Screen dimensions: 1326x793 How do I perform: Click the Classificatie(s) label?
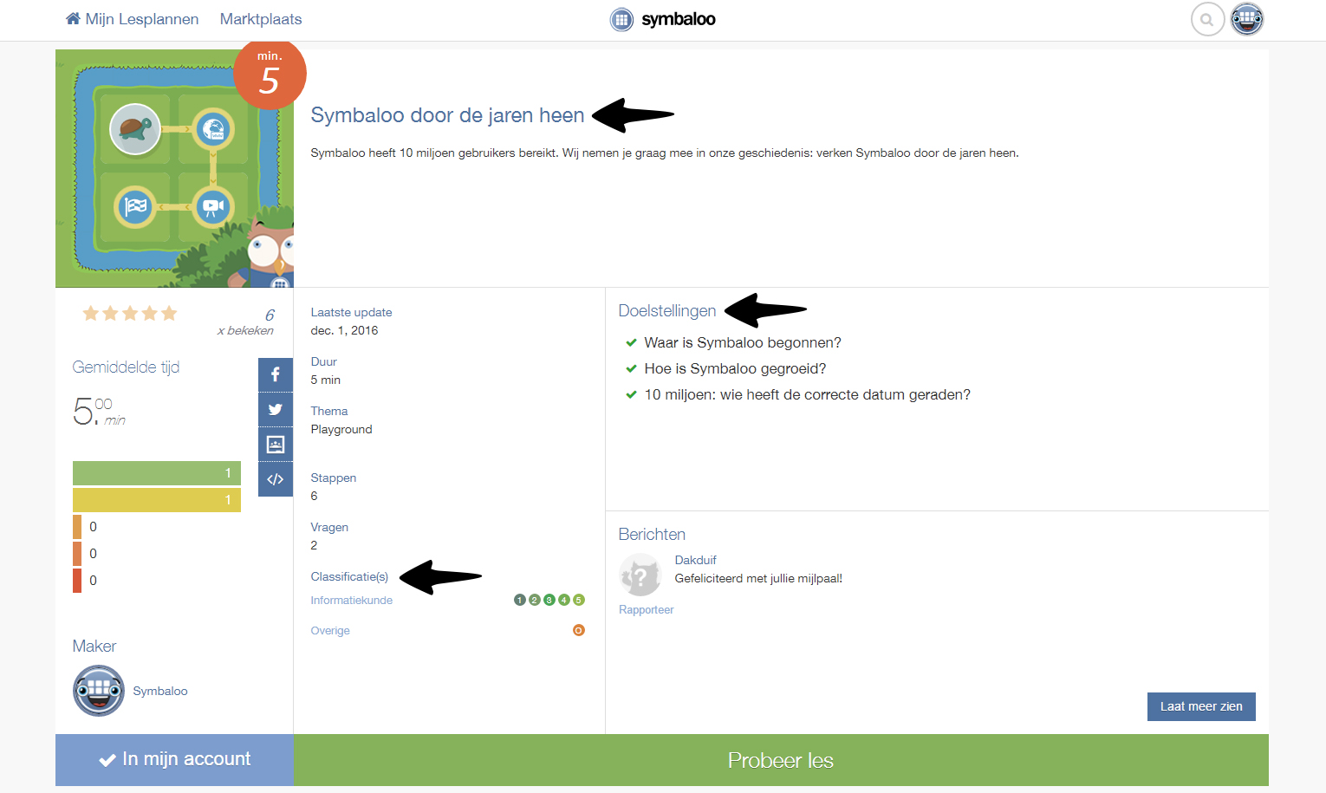click(x=349, y=576)
